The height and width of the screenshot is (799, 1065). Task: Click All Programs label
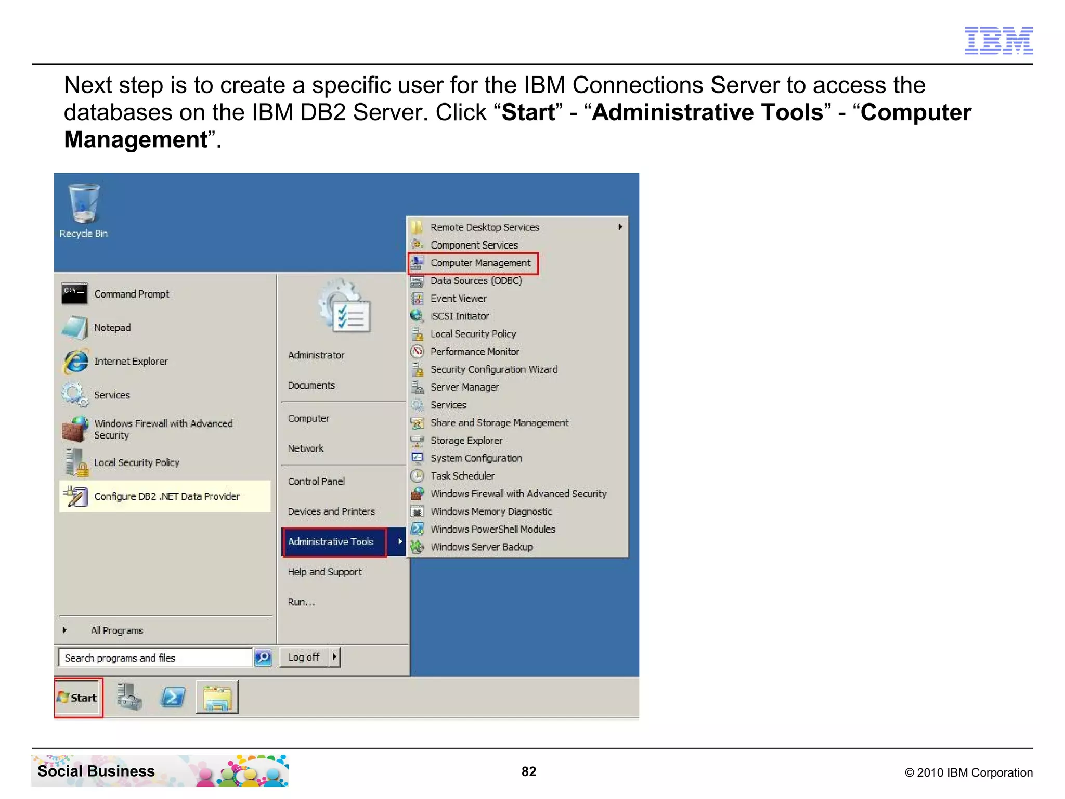[x=117, y=630]
